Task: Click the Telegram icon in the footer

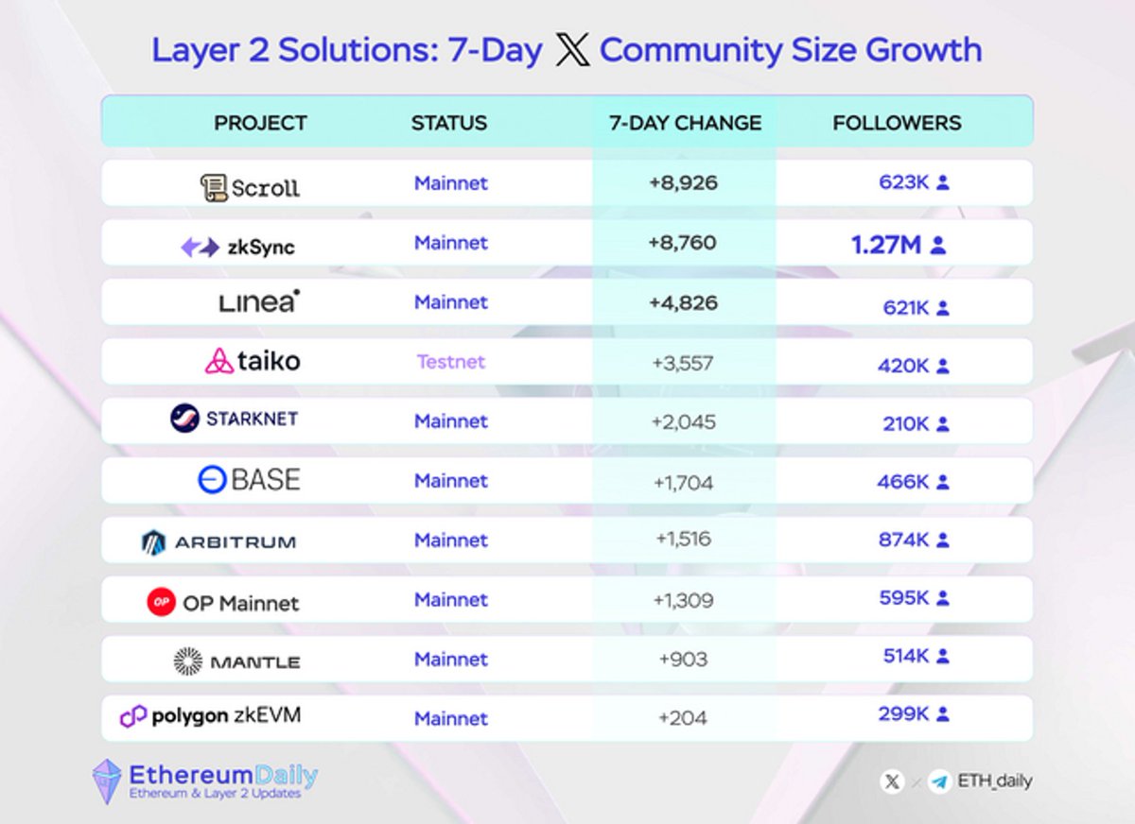Action: 938,781
